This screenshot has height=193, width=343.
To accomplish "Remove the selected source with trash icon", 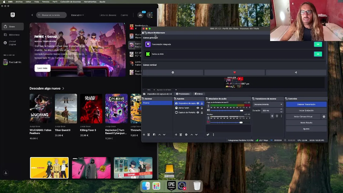I will (x=181, y=135).
